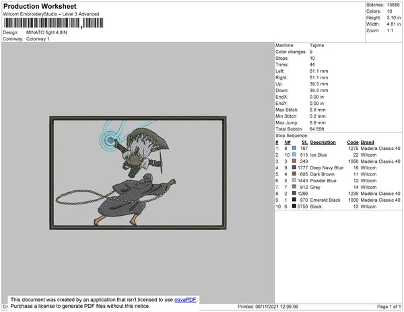
Task: Click the swatch for Madeira code 1056
Action: (294, 161)
